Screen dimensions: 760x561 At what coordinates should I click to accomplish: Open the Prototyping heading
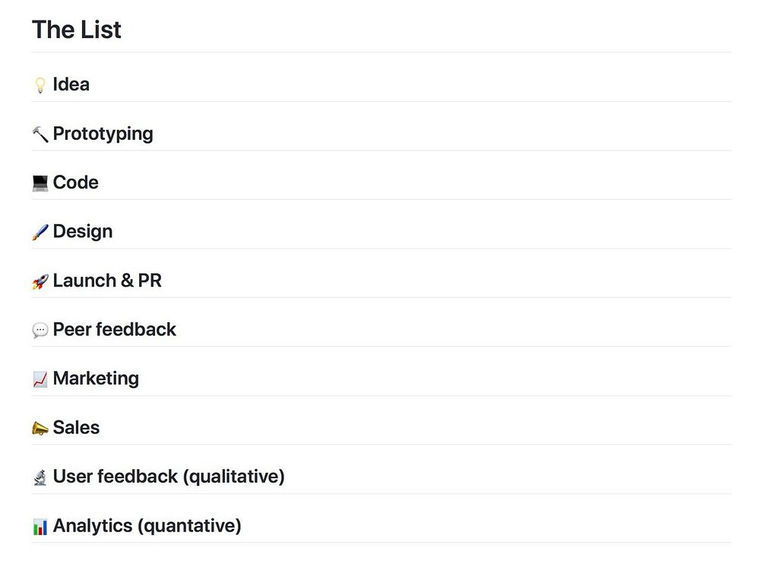tap(103, 134)
